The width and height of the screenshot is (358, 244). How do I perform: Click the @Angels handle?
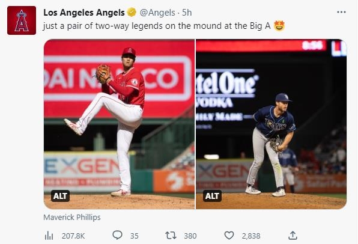click(157, 13)
